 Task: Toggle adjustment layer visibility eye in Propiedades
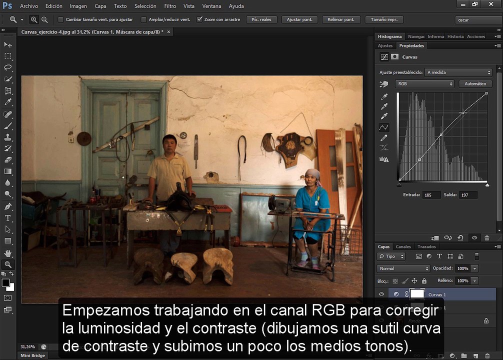[x=474, y=238]
